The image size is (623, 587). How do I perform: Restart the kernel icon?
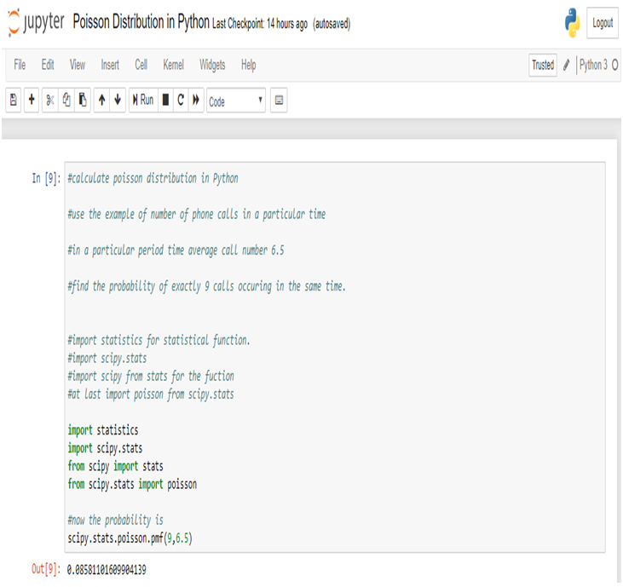tap(181, 100)
